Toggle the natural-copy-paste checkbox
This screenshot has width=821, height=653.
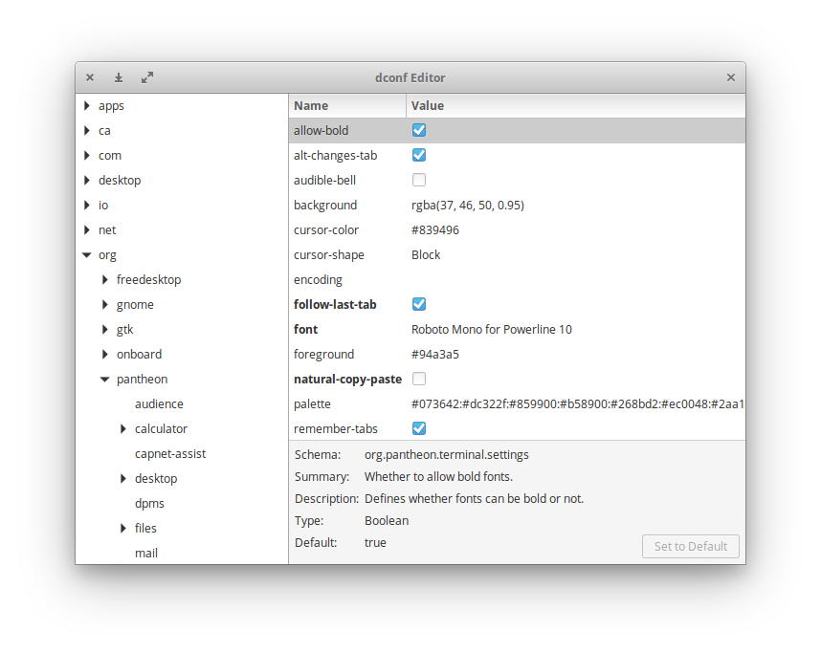(418, 379)
